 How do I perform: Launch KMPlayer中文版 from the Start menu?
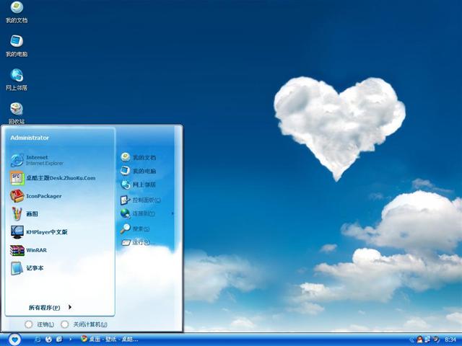point(39,232)
